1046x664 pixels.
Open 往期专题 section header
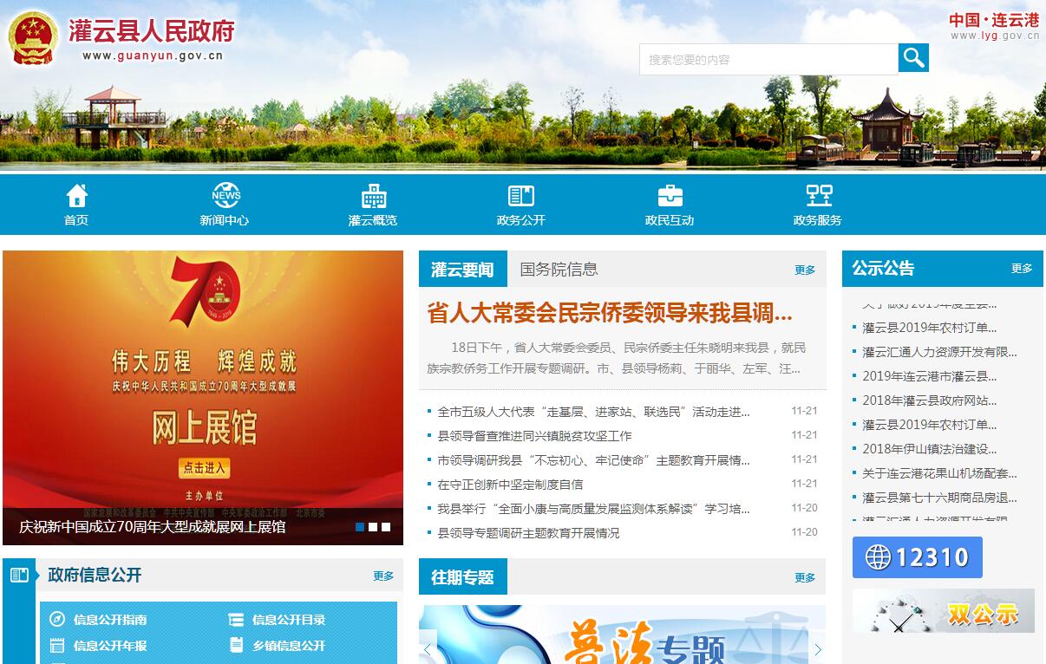click(462, 576)
